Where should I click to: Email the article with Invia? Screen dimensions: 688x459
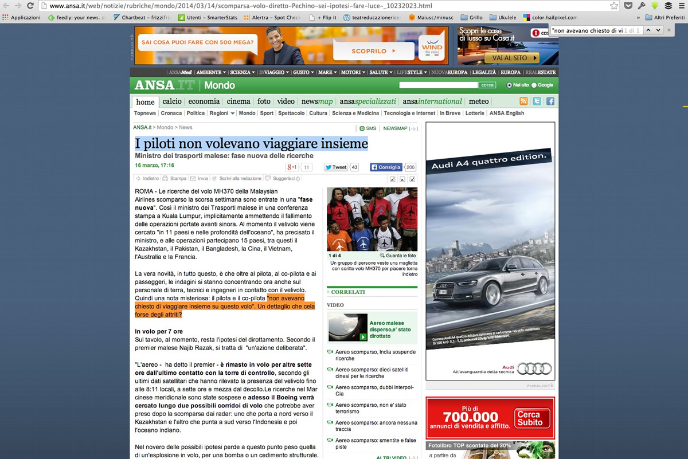[x=200, y=179]
